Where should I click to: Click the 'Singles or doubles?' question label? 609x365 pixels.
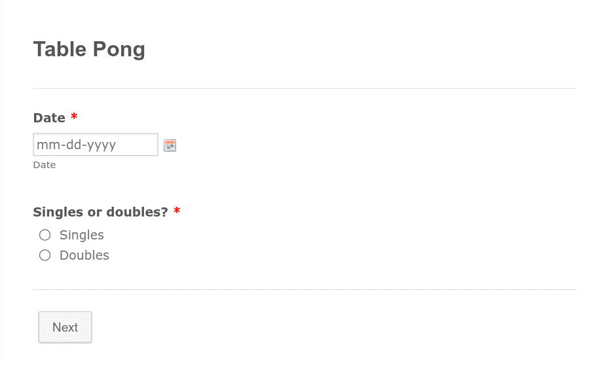point(101,212)
